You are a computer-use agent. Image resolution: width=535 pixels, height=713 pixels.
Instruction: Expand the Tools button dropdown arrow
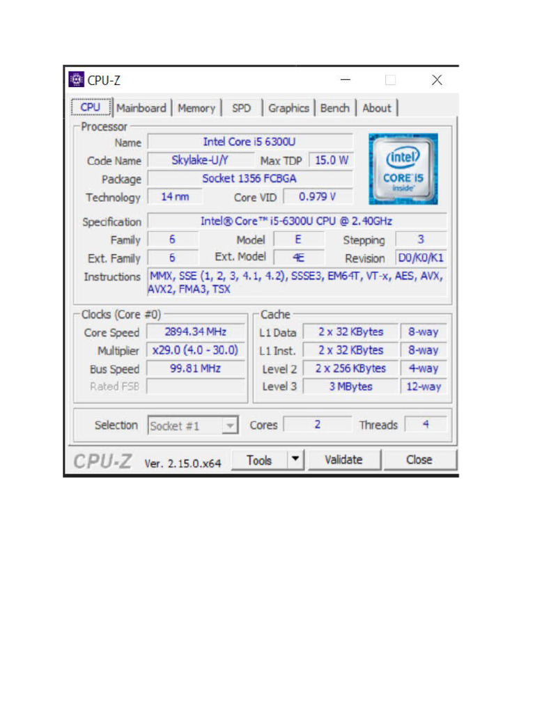(x=295, y=460)
